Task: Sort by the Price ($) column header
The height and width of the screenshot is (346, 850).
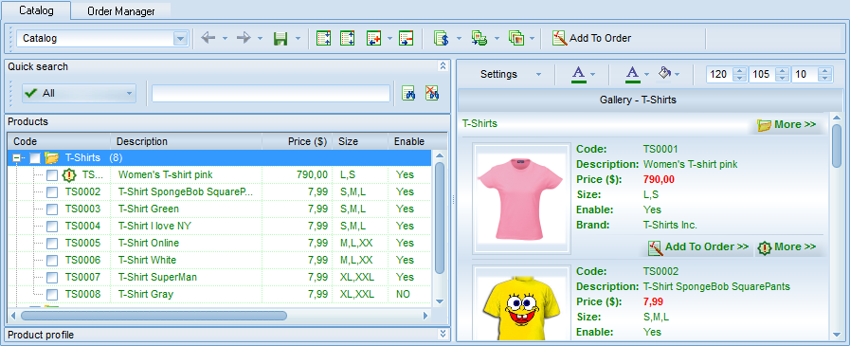Action: (x=297, y=141)
